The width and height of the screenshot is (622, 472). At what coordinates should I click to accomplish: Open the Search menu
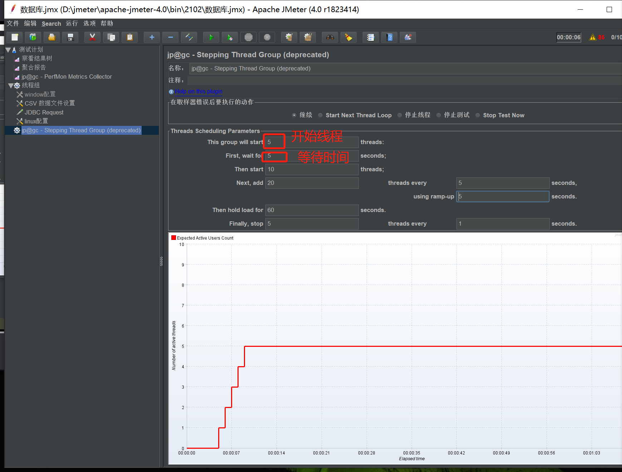coord(52,24)
